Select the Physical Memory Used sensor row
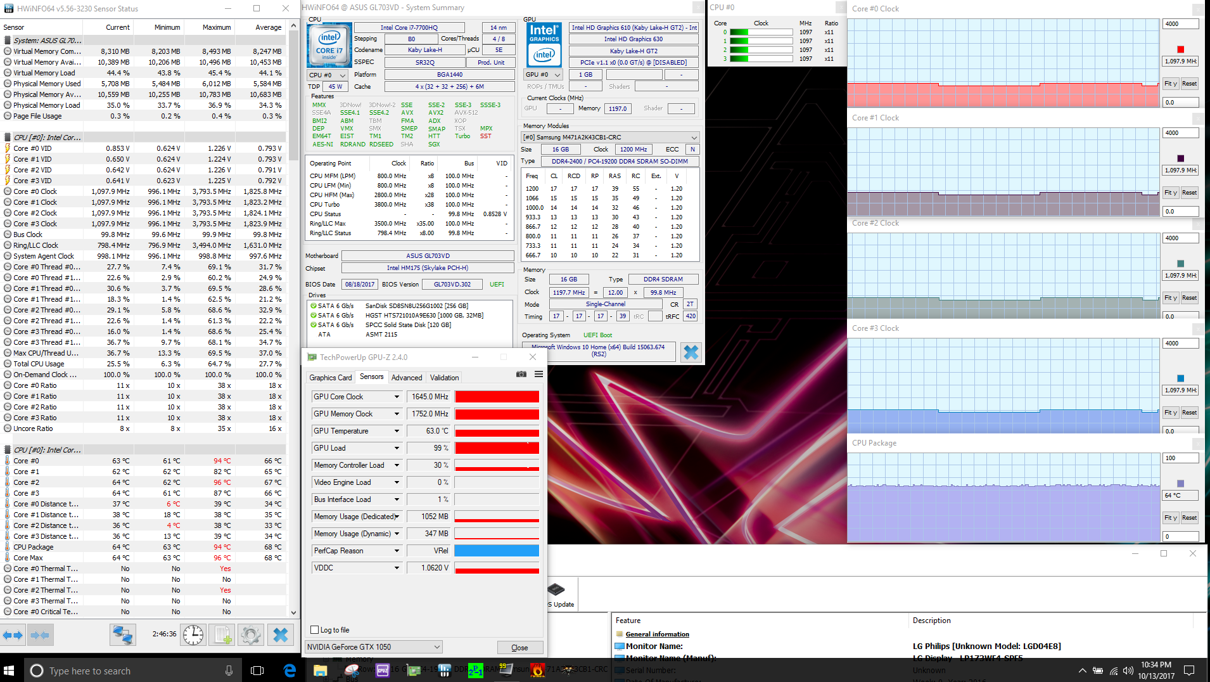 (x=143, y=84)
